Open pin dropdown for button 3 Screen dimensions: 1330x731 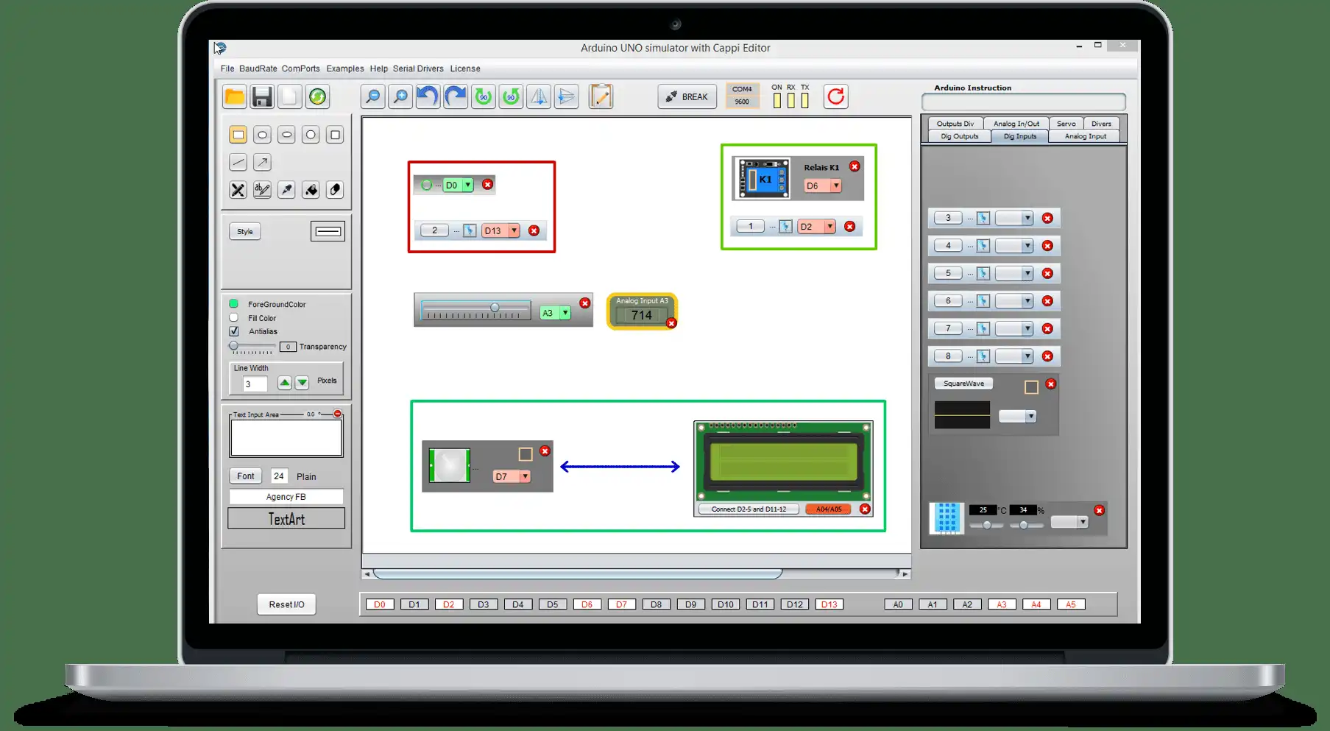click(1027, 218)
